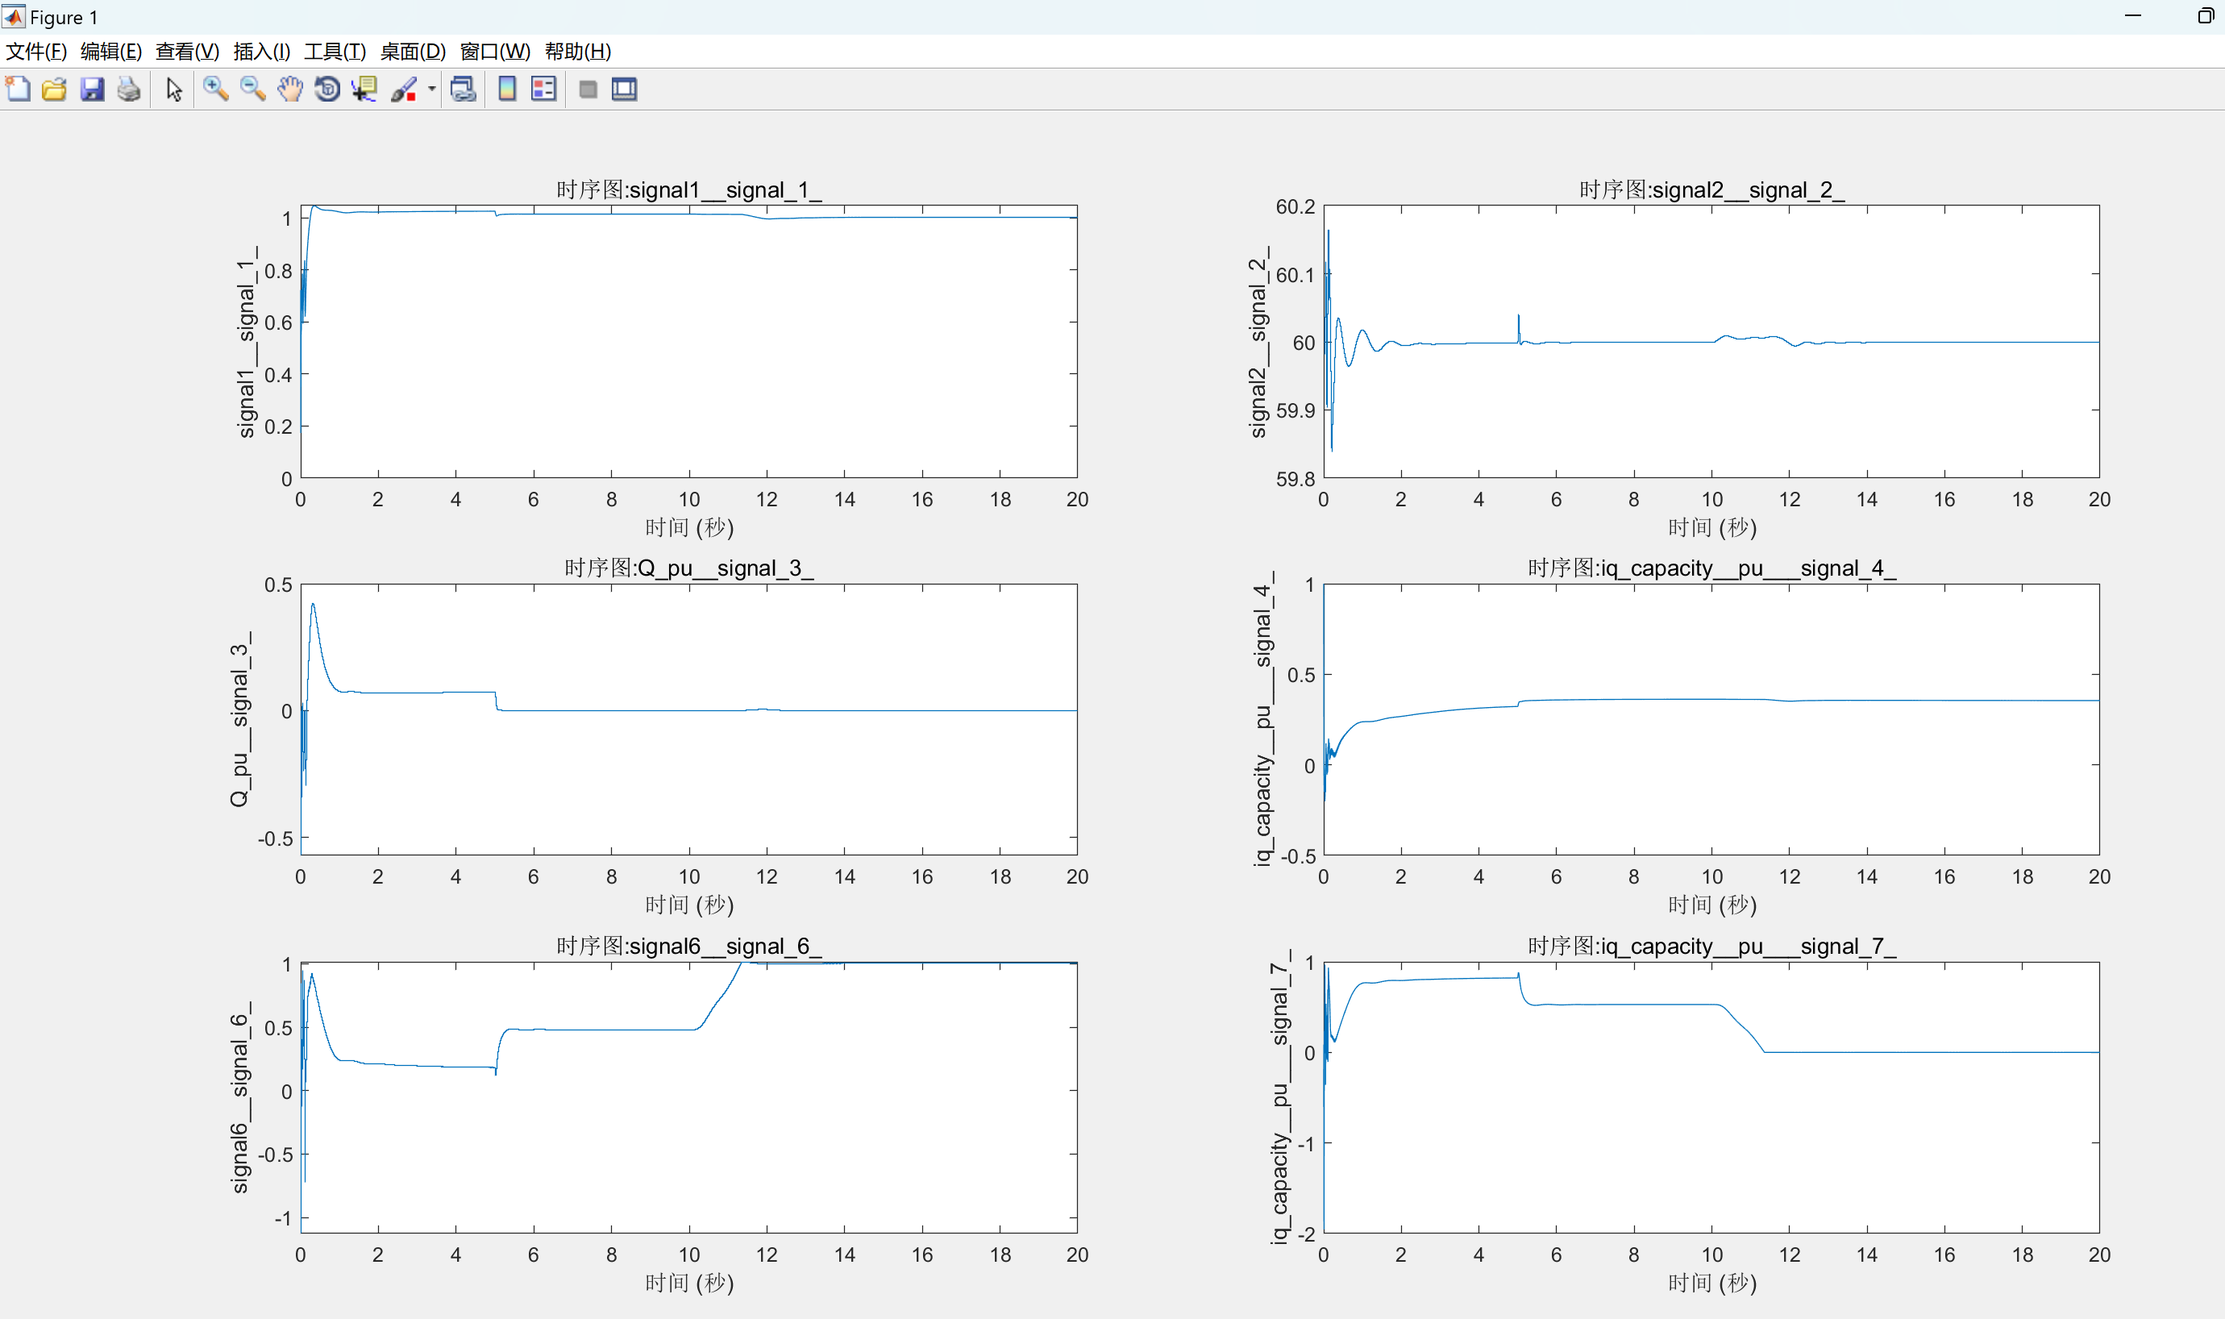Enable the Rotate 3D tool
The height and width of the screenshot is (1319, 2225).
coord(327,89)
